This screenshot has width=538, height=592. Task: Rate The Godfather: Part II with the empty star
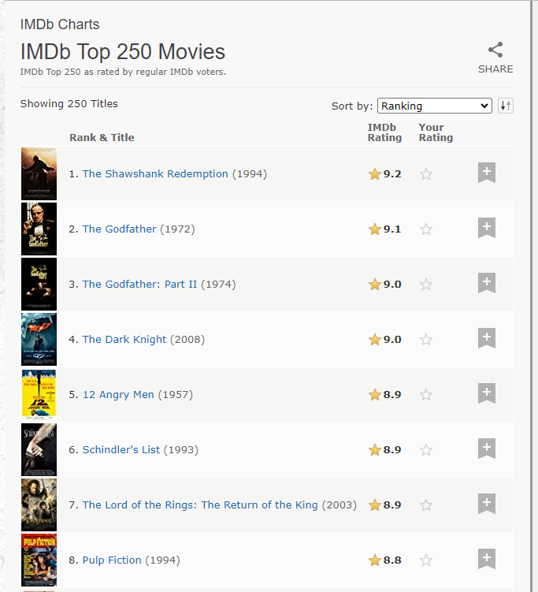coord(426,285)
